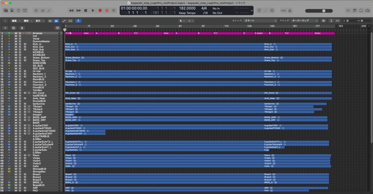373x194 pixels.
Task: Click the Outro arrangement marker
Action: (324, 33)
